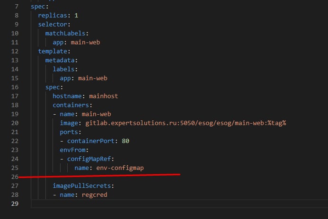Place cursor on empty line 29
The width and height of the screenshot is (328, 219).
(179, 204)
